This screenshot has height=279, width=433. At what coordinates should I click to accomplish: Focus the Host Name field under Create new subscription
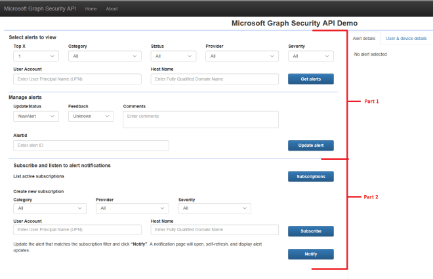click(215, 230)
